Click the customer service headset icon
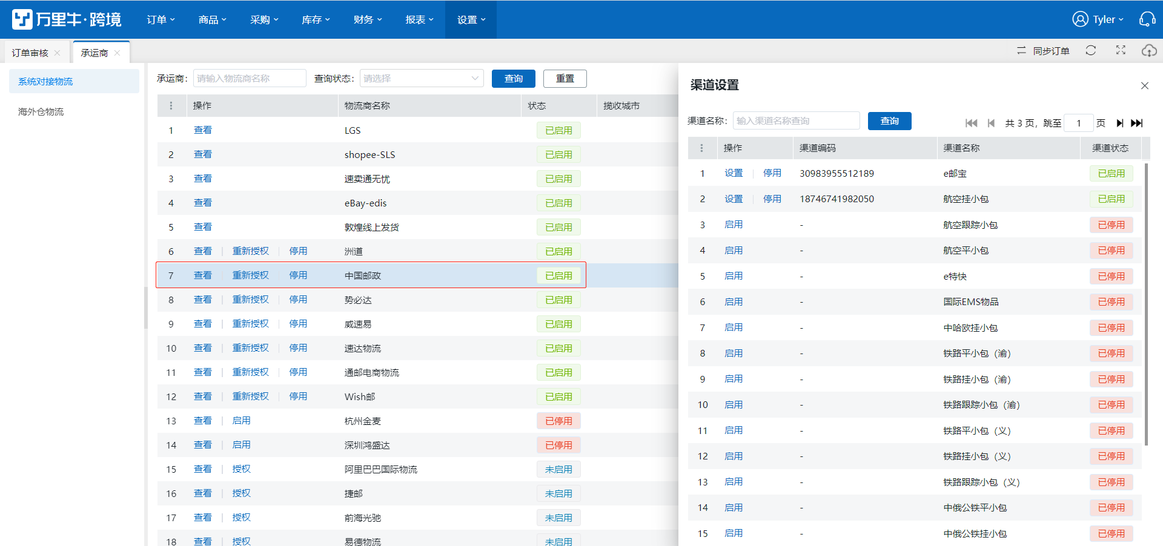This screenshot has width=1163, height=546. coord(1147,19)
